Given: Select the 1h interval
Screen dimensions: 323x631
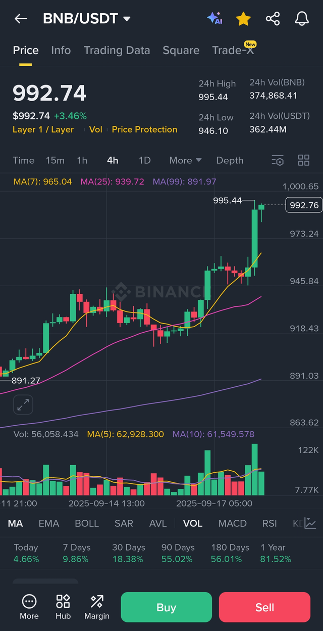Looking at the screenshot, I should tap(82, 160).
